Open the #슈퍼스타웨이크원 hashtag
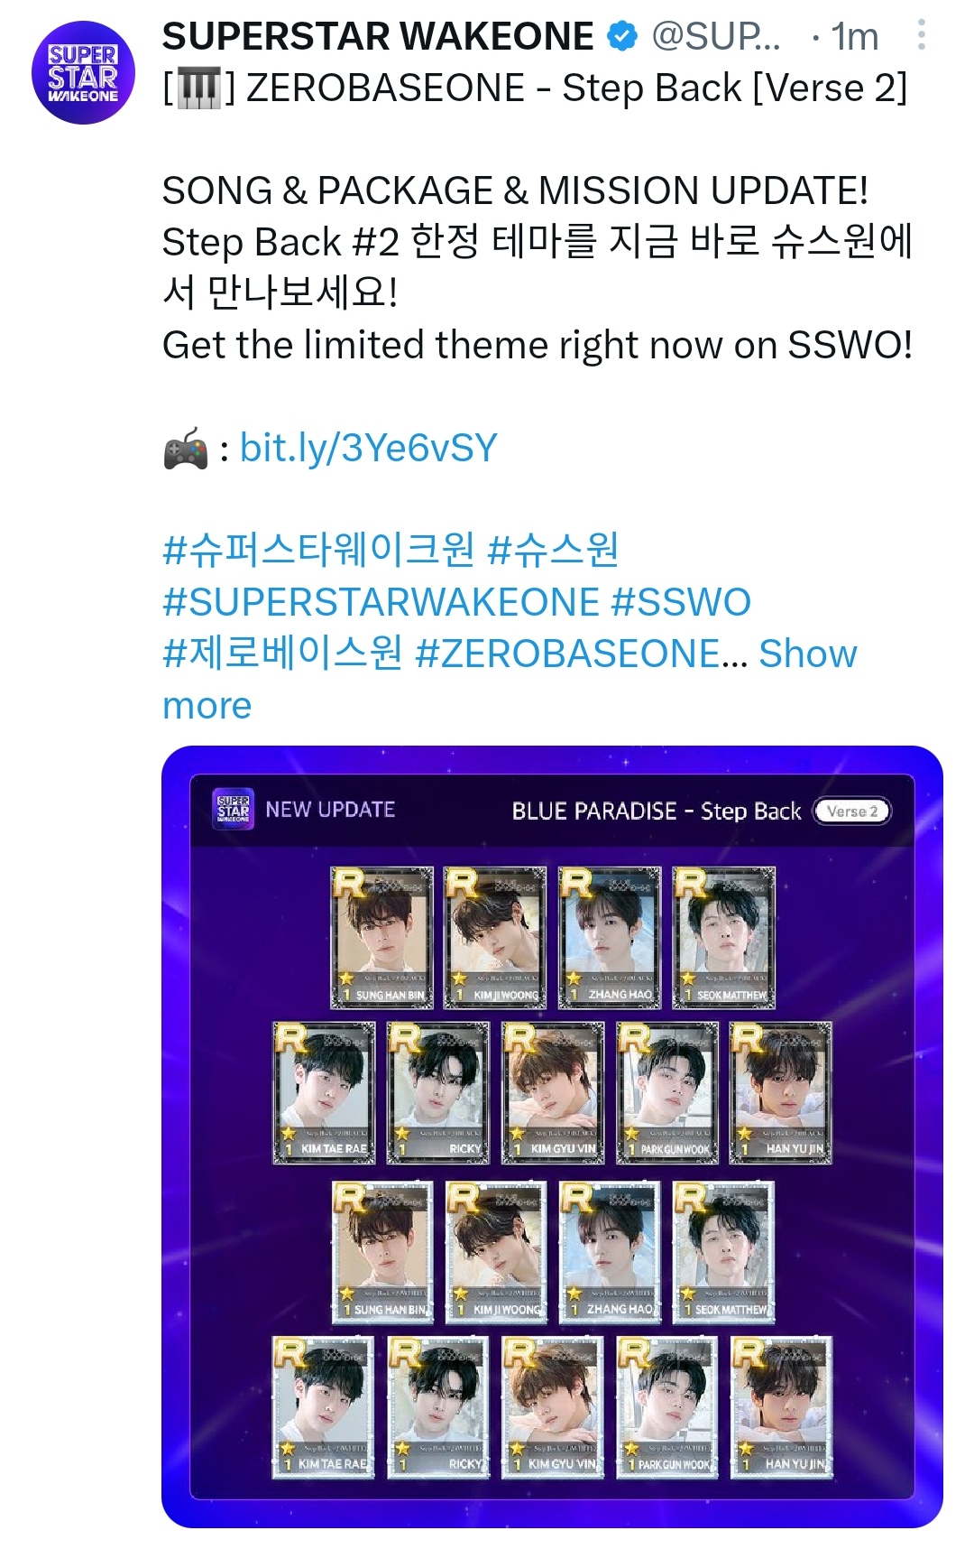Viewport: 974px width, 1549px height. click(318, 550)
